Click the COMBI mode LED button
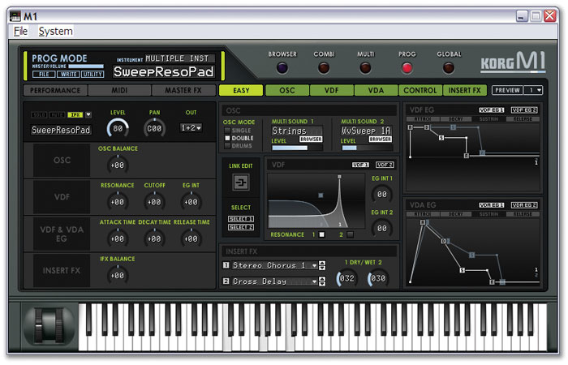This screenshot has width=568, height=365. coord(324,67)
